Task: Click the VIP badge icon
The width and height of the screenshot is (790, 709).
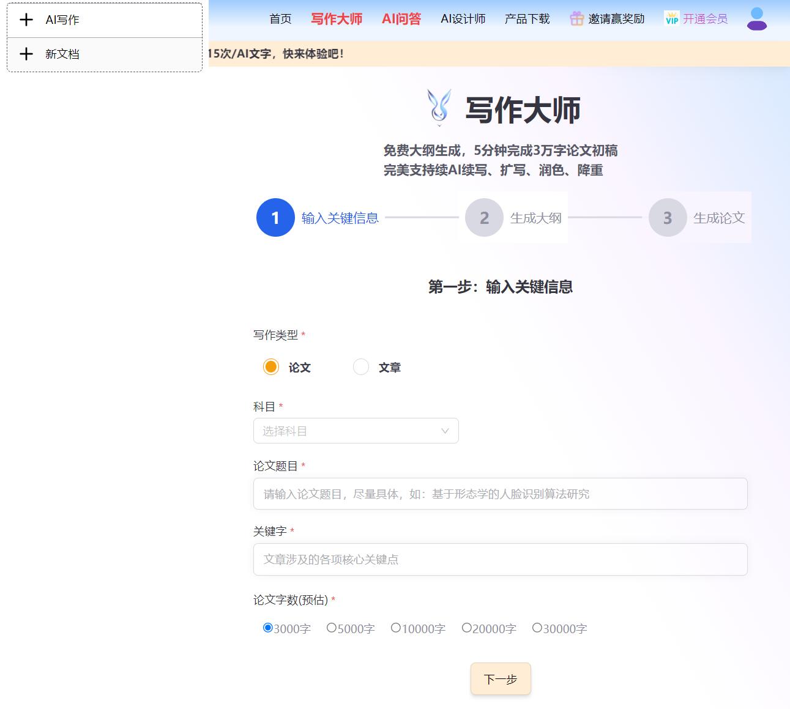Action: (672, 19)
